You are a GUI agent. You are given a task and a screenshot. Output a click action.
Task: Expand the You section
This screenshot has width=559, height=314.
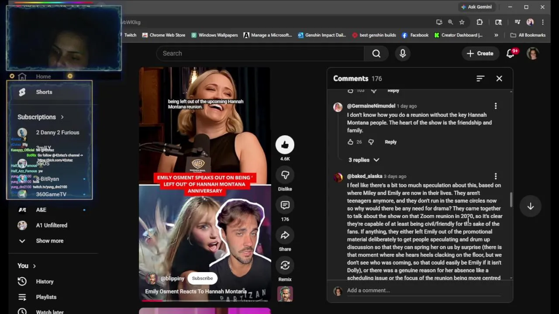point(27,266)
